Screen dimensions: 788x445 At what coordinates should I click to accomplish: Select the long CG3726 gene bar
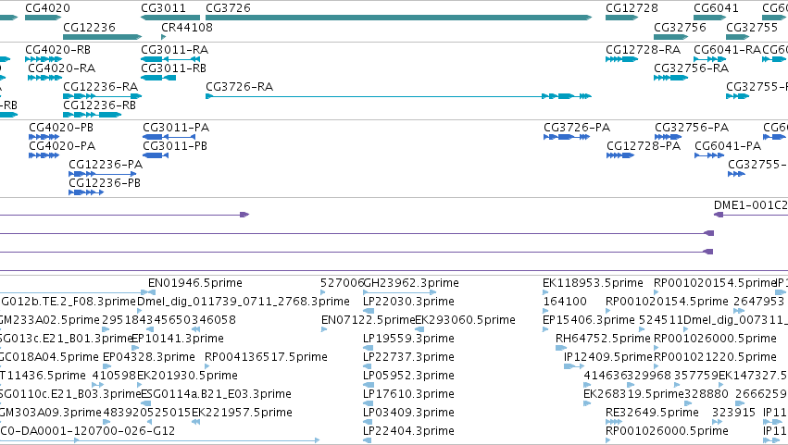[x=399, y=18]
